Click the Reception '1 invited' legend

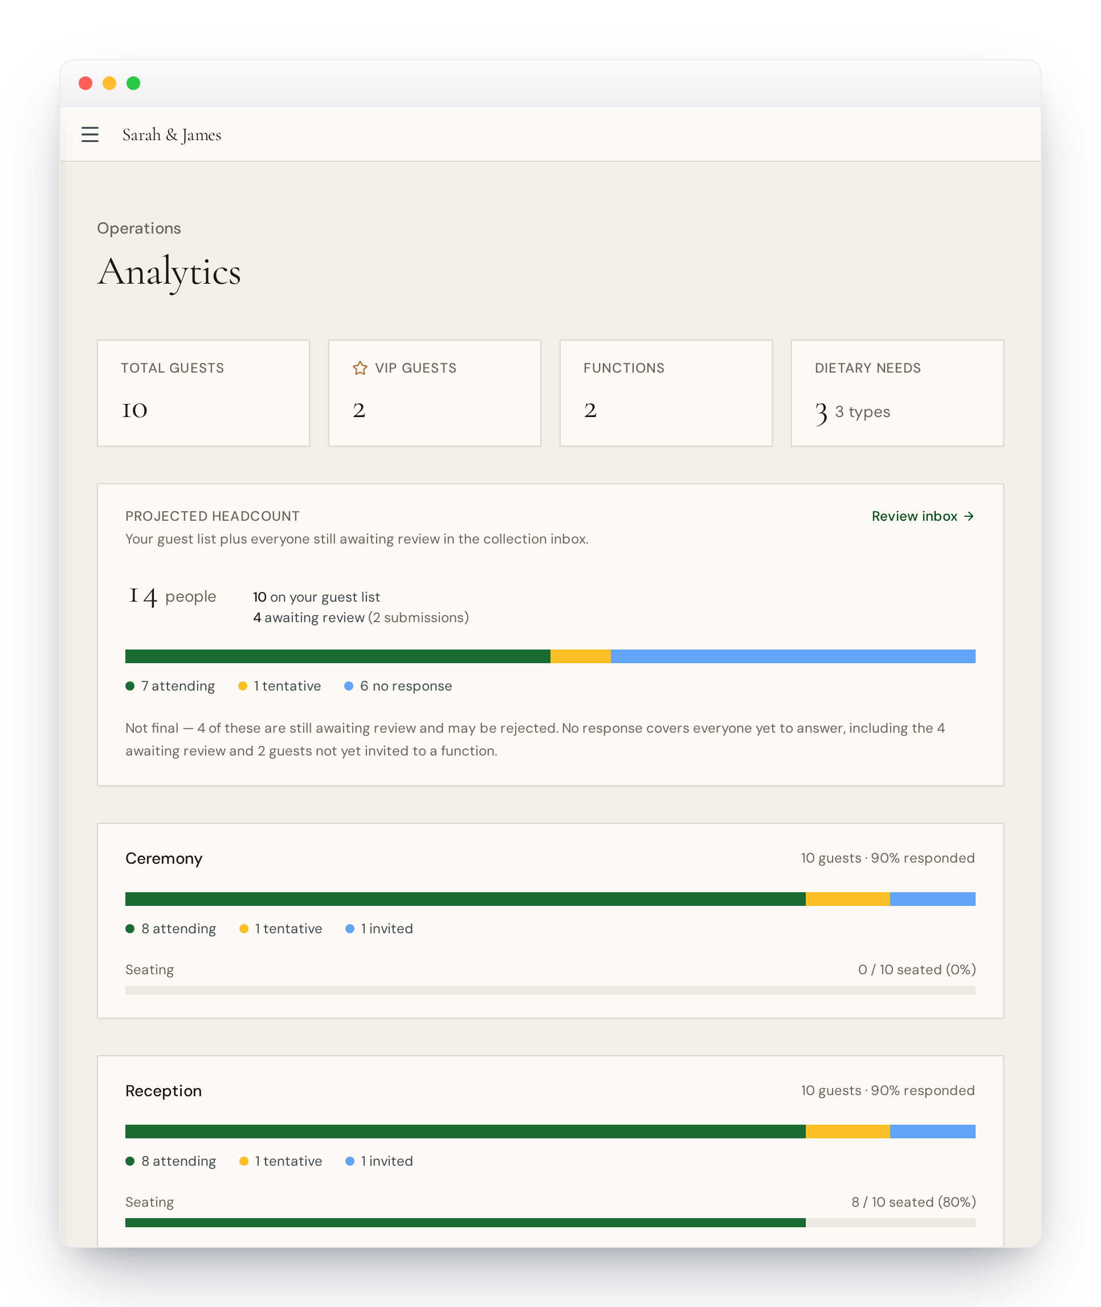point(379,1162)
